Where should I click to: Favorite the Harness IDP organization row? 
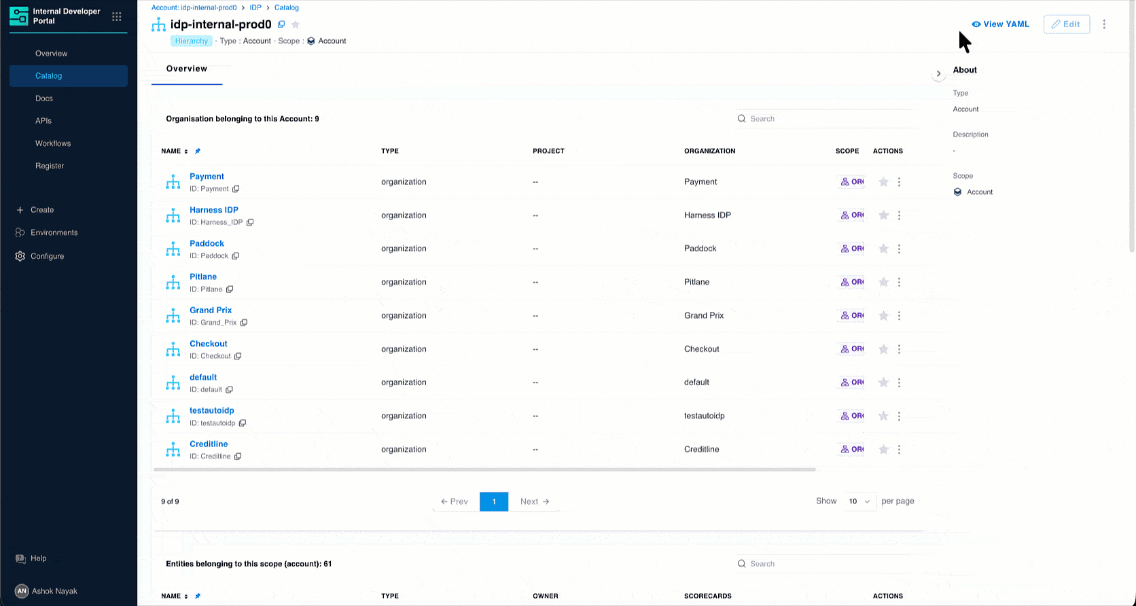[883, 215]
